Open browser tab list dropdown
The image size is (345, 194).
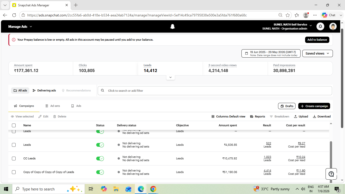[5, 5]
